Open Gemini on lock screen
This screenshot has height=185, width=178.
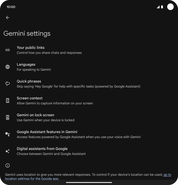[x=45, y=117]
